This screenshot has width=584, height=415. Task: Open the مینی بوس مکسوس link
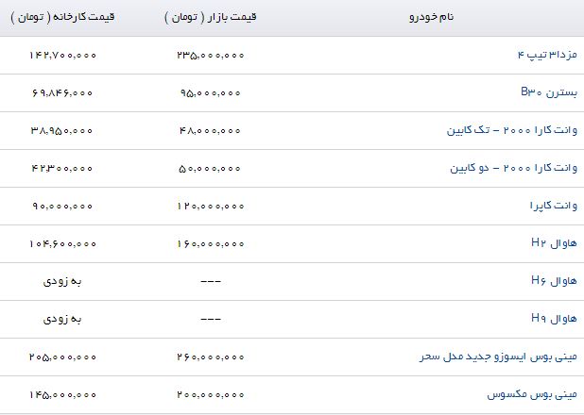click(532, 394)
